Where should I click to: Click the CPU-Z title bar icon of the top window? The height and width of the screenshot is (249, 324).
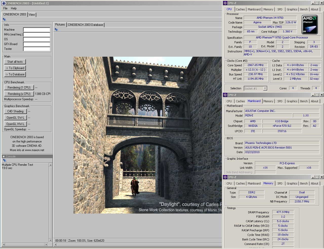[x=225, y=3]
